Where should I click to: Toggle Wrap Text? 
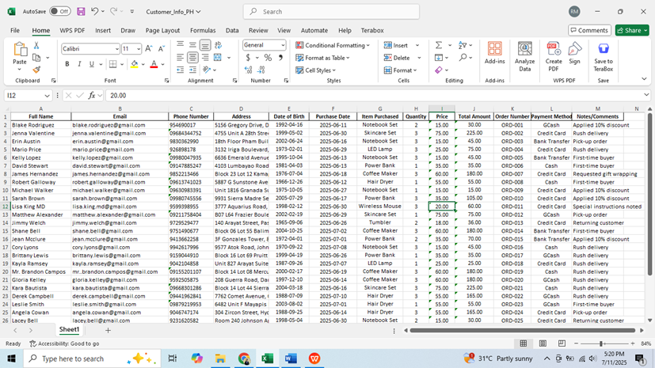click(x=218, y=44)
